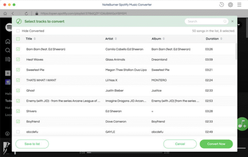Click the Spotify logo

(9, 27)
